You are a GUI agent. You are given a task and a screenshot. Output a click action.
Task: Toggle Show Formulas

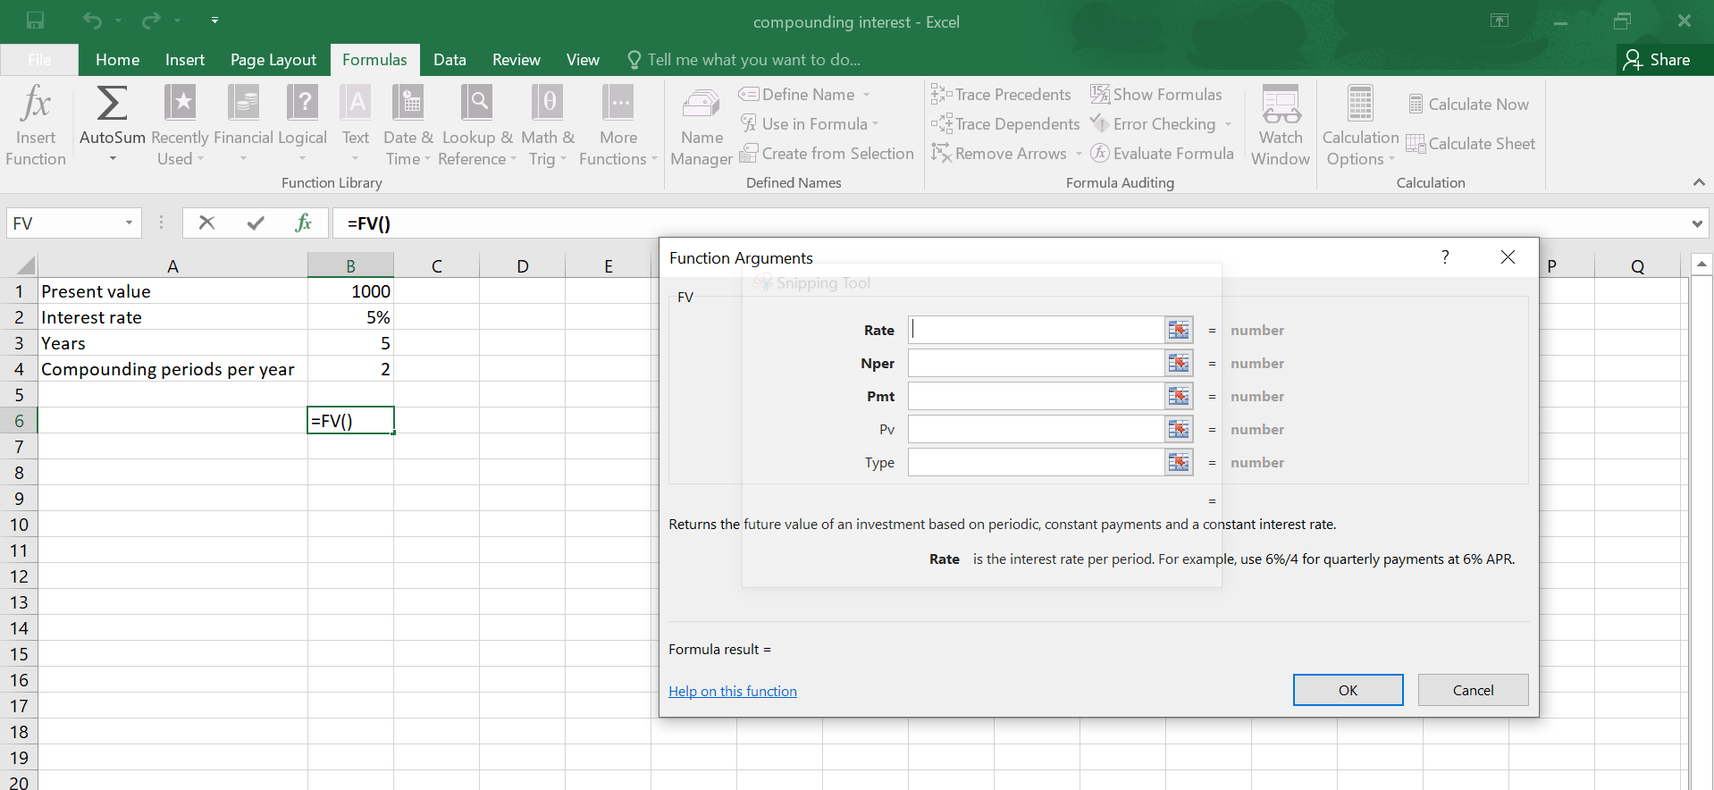point(1156,95)
